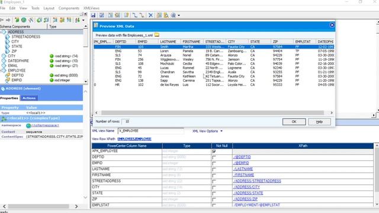
Task: Click the EMPID attribute icon in the tree
Action: (x=8, y=80)
